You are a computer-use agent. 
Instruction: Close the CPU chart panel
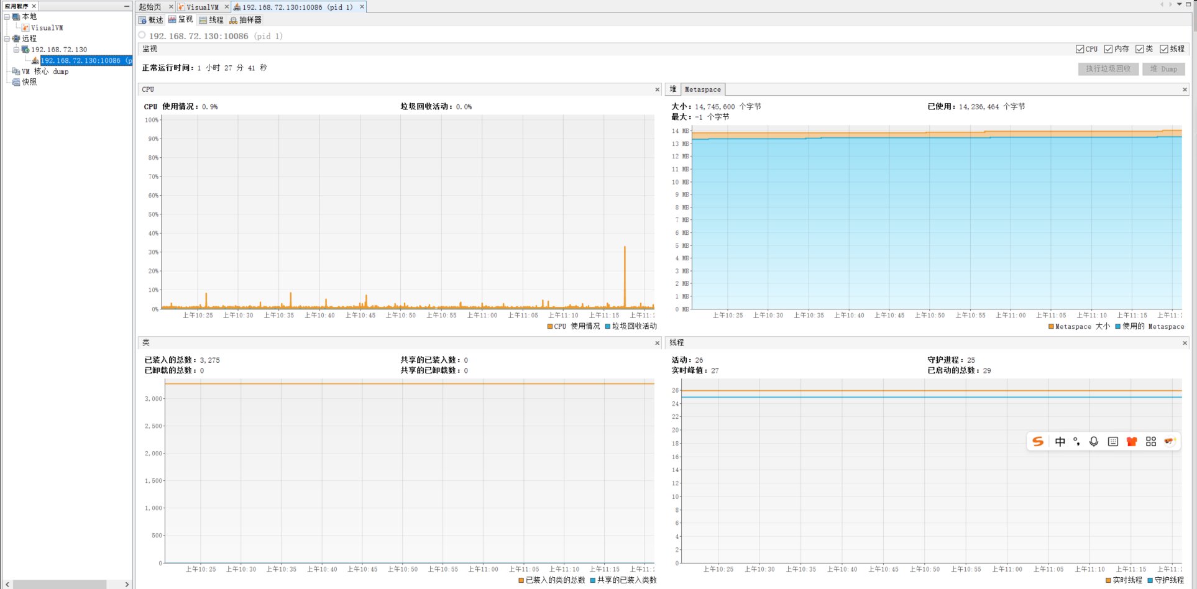[658, 89]
